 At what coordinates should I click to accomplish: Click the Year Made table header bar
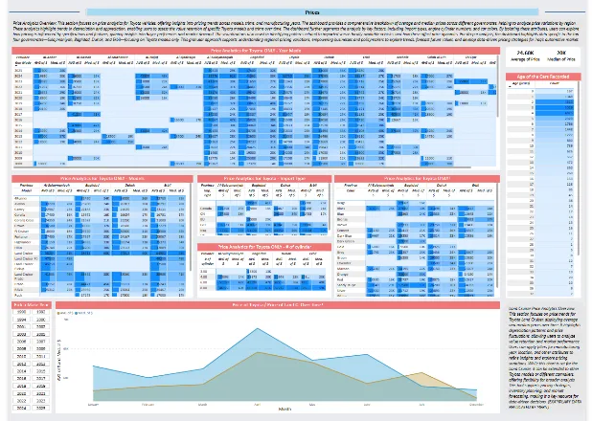click(256, 51)
